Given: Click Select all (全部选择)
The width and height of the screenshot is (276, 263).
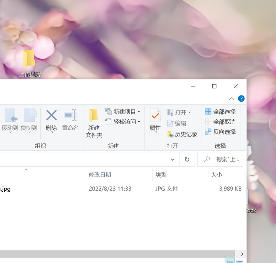Looking at the screenshot, I should 220,112.
